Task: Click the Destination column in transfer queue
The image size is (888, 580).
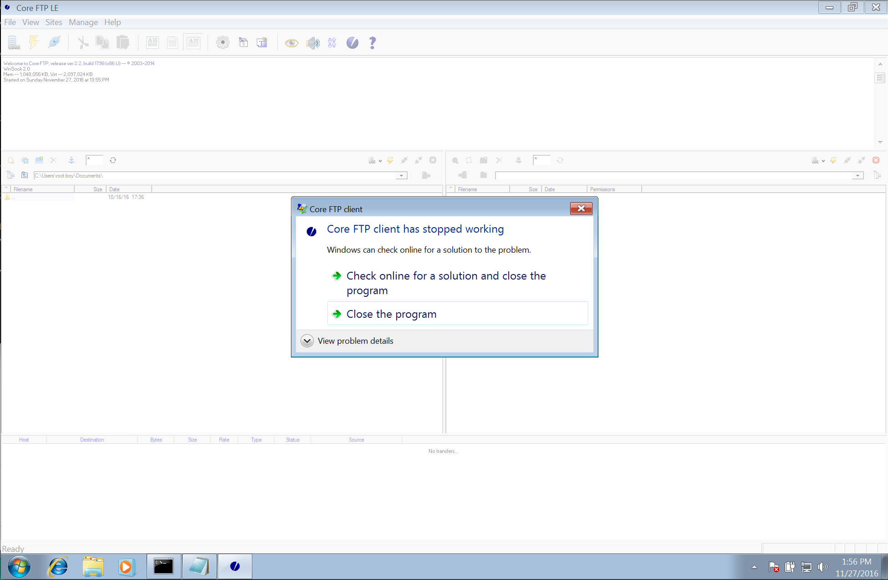Action: pyautogui.click(x=92, y=440)
